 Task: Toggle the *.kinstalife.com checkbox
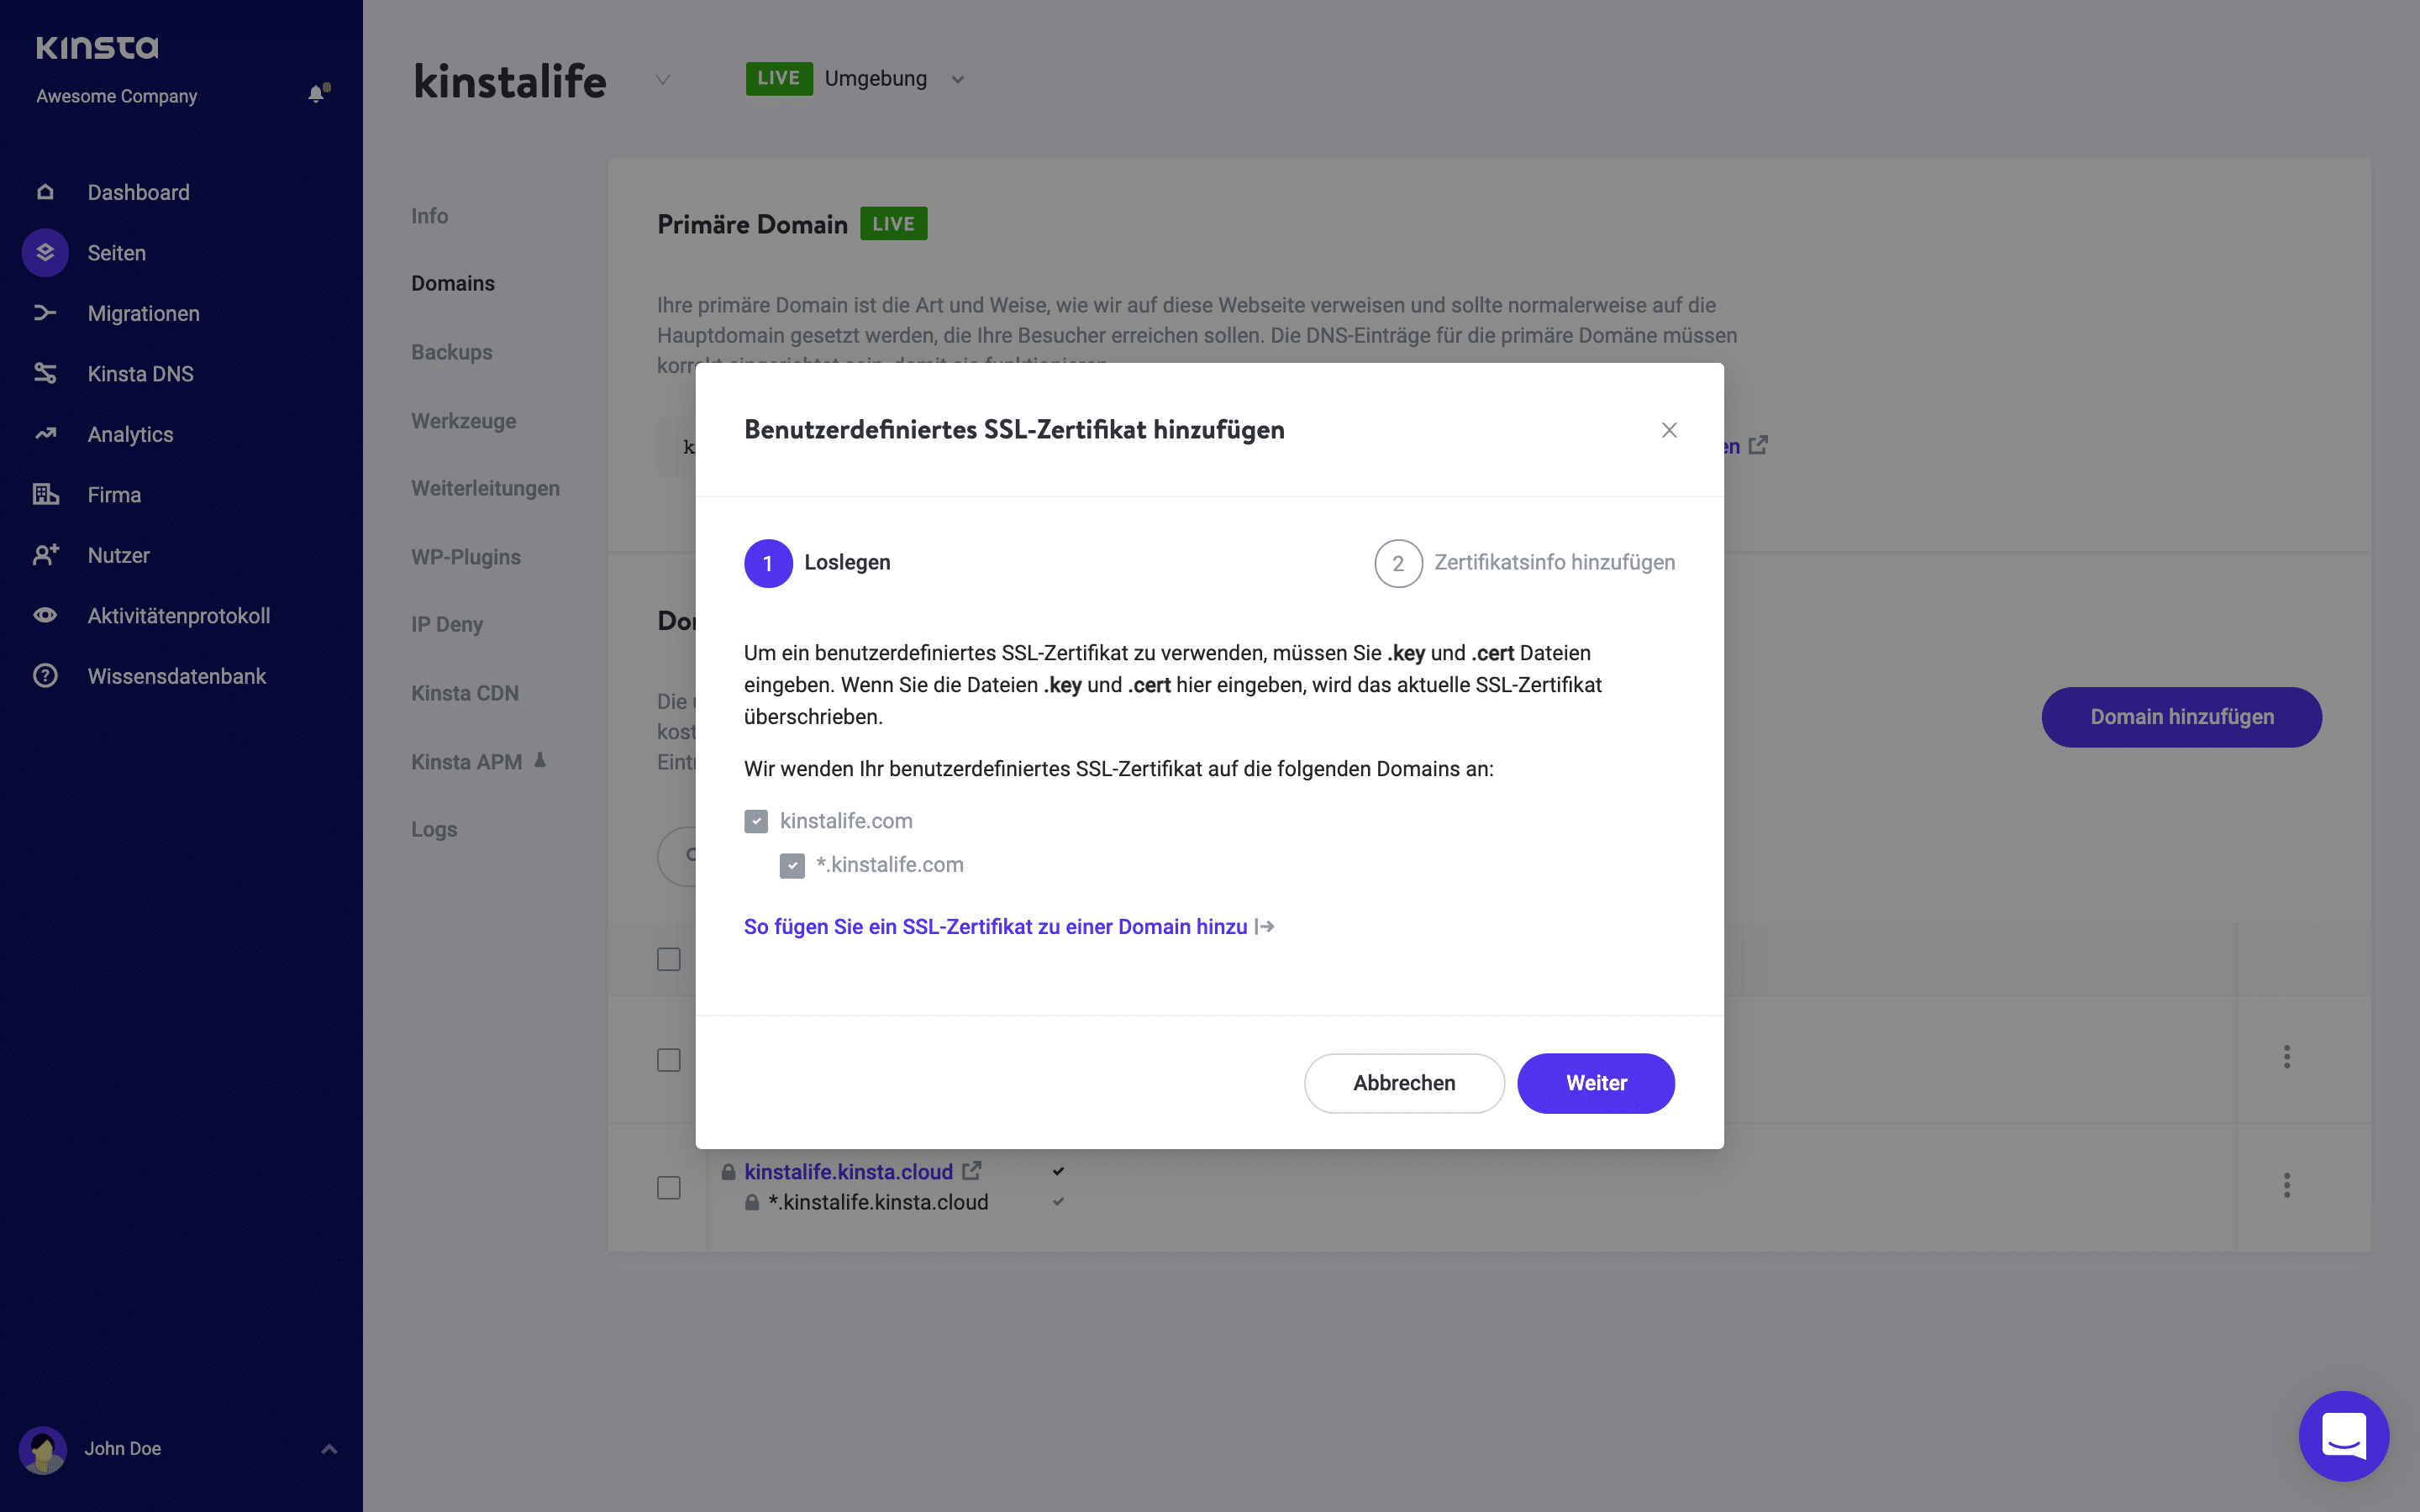[x=792, y=865]
